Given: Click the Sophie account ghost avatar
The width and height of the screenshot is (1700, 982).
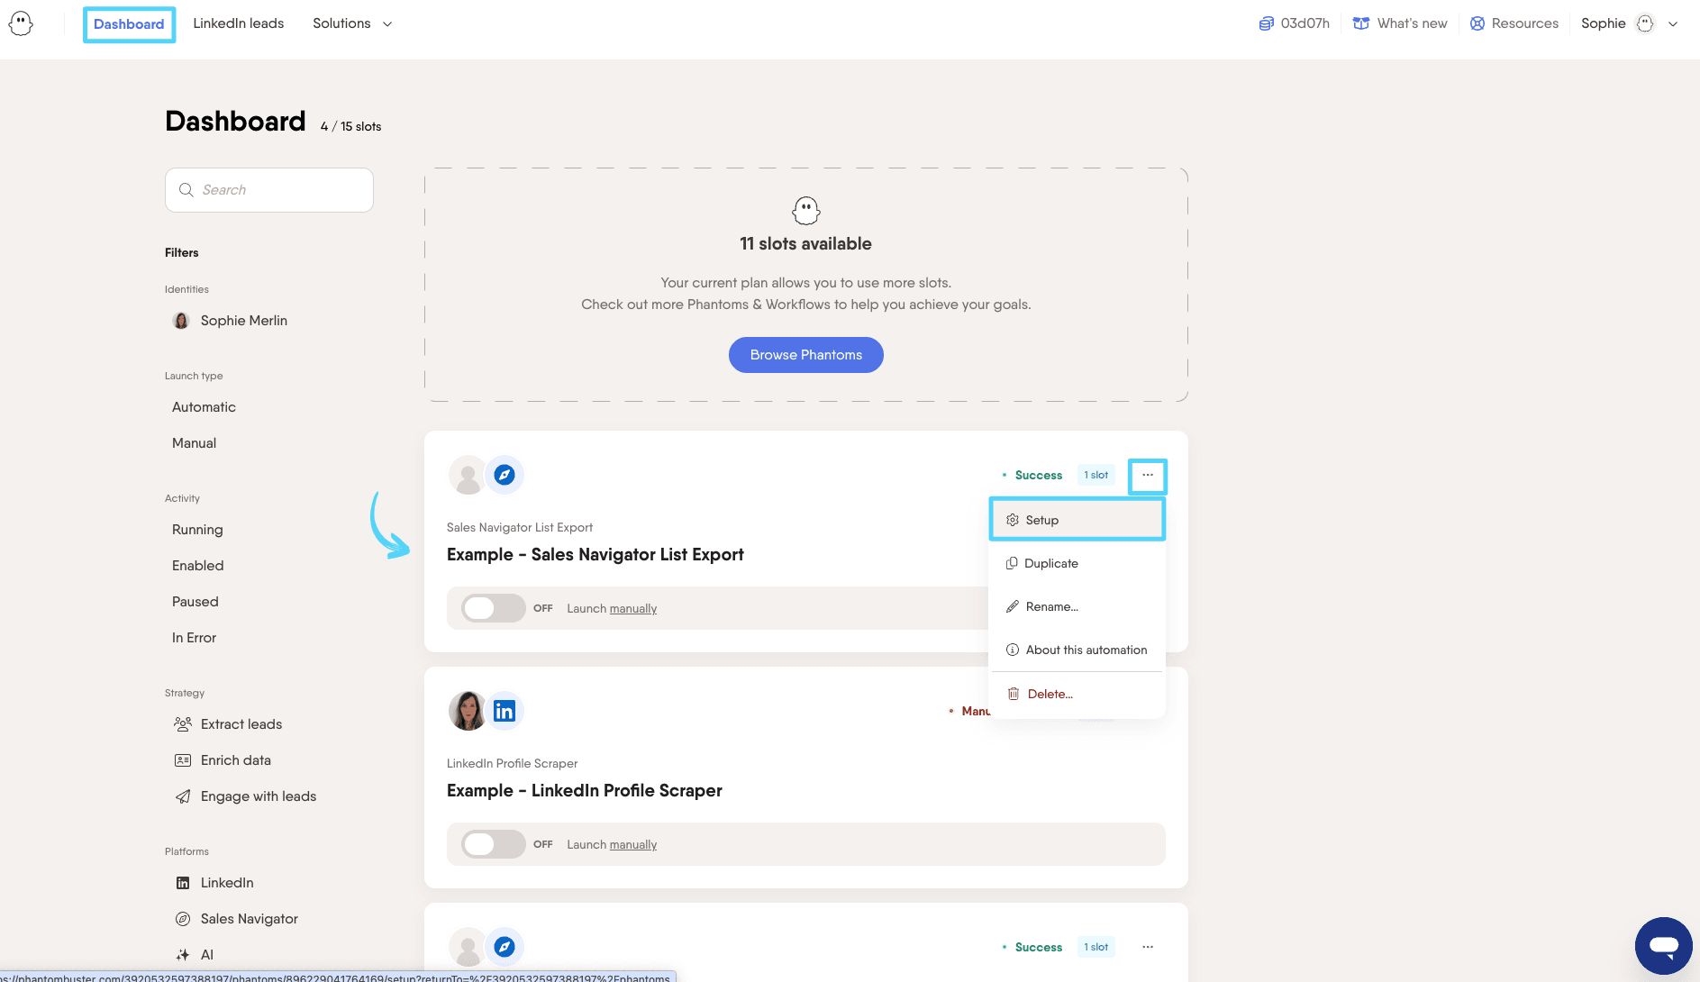Looking at the screenshot, I should point(1645,23).
